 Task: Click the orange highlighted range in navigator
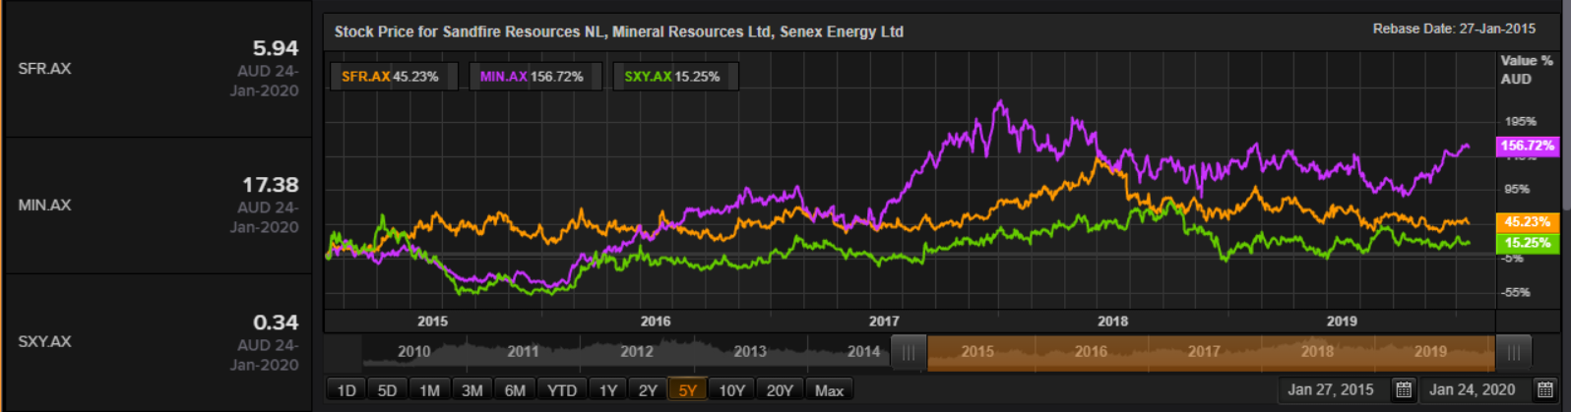(1211, 352)
